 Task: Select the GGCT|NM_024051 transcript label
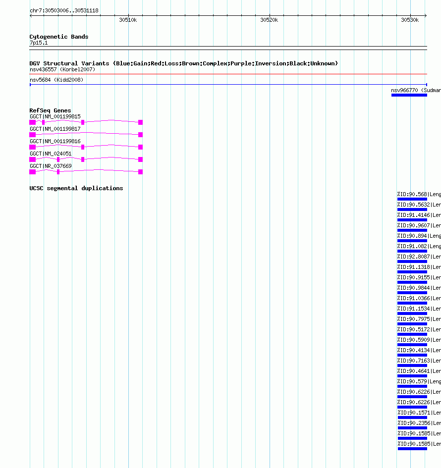(51, 154)
